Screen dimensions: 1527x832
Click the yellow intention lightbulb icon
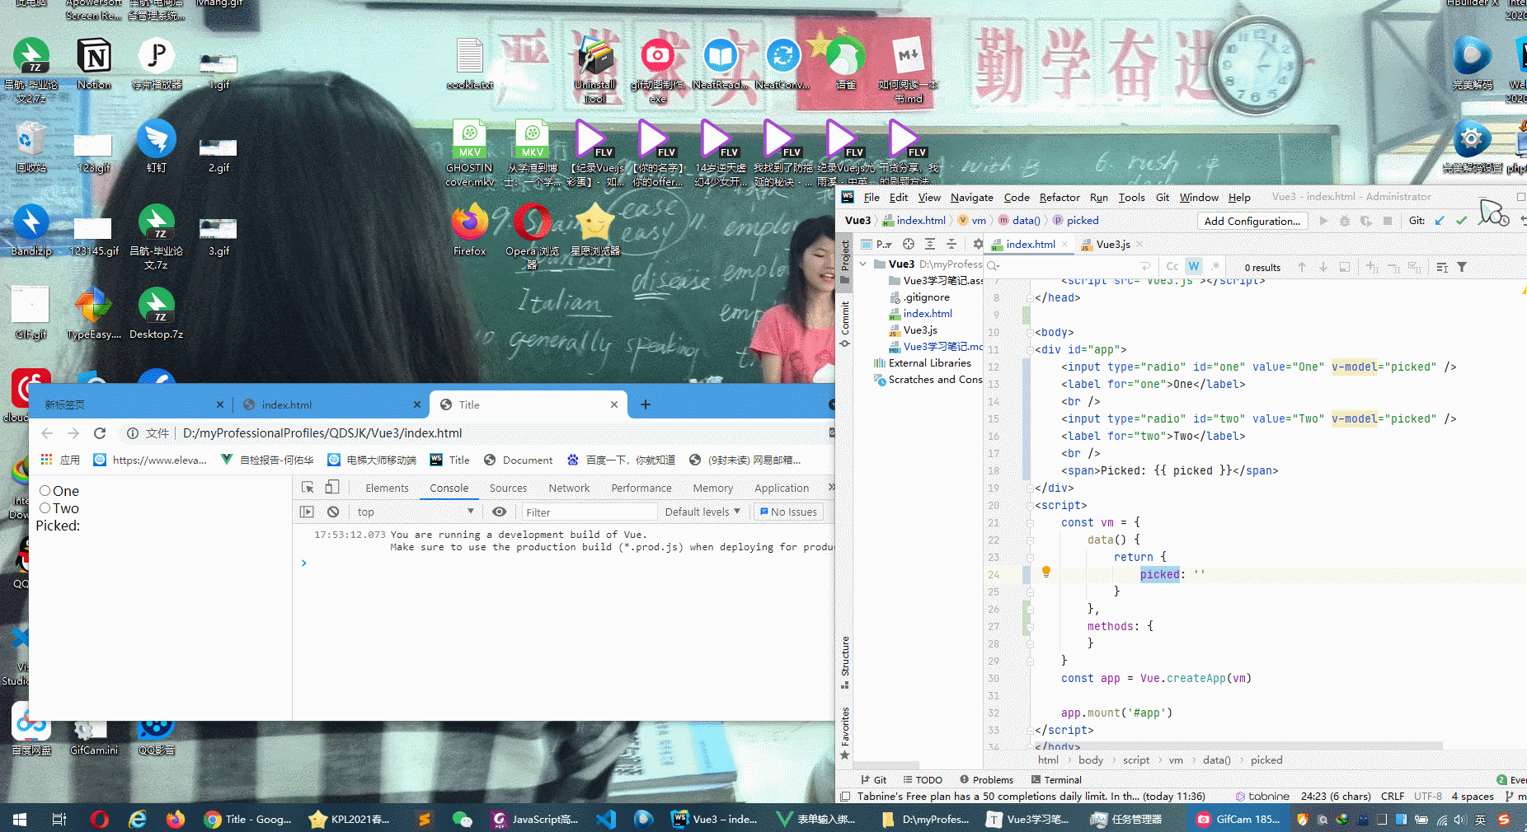click(1045, 572)
